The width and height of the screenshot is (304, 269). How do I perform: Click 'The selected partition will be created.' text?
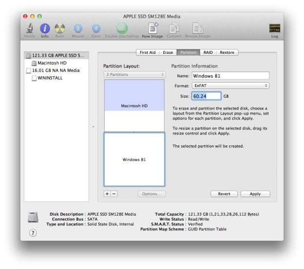(x=208, y=146)
